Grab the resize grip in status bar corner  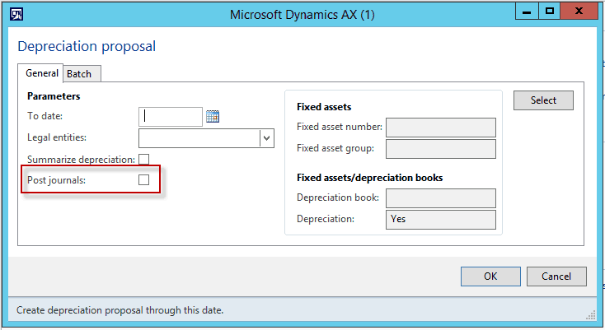click(591, 315)
